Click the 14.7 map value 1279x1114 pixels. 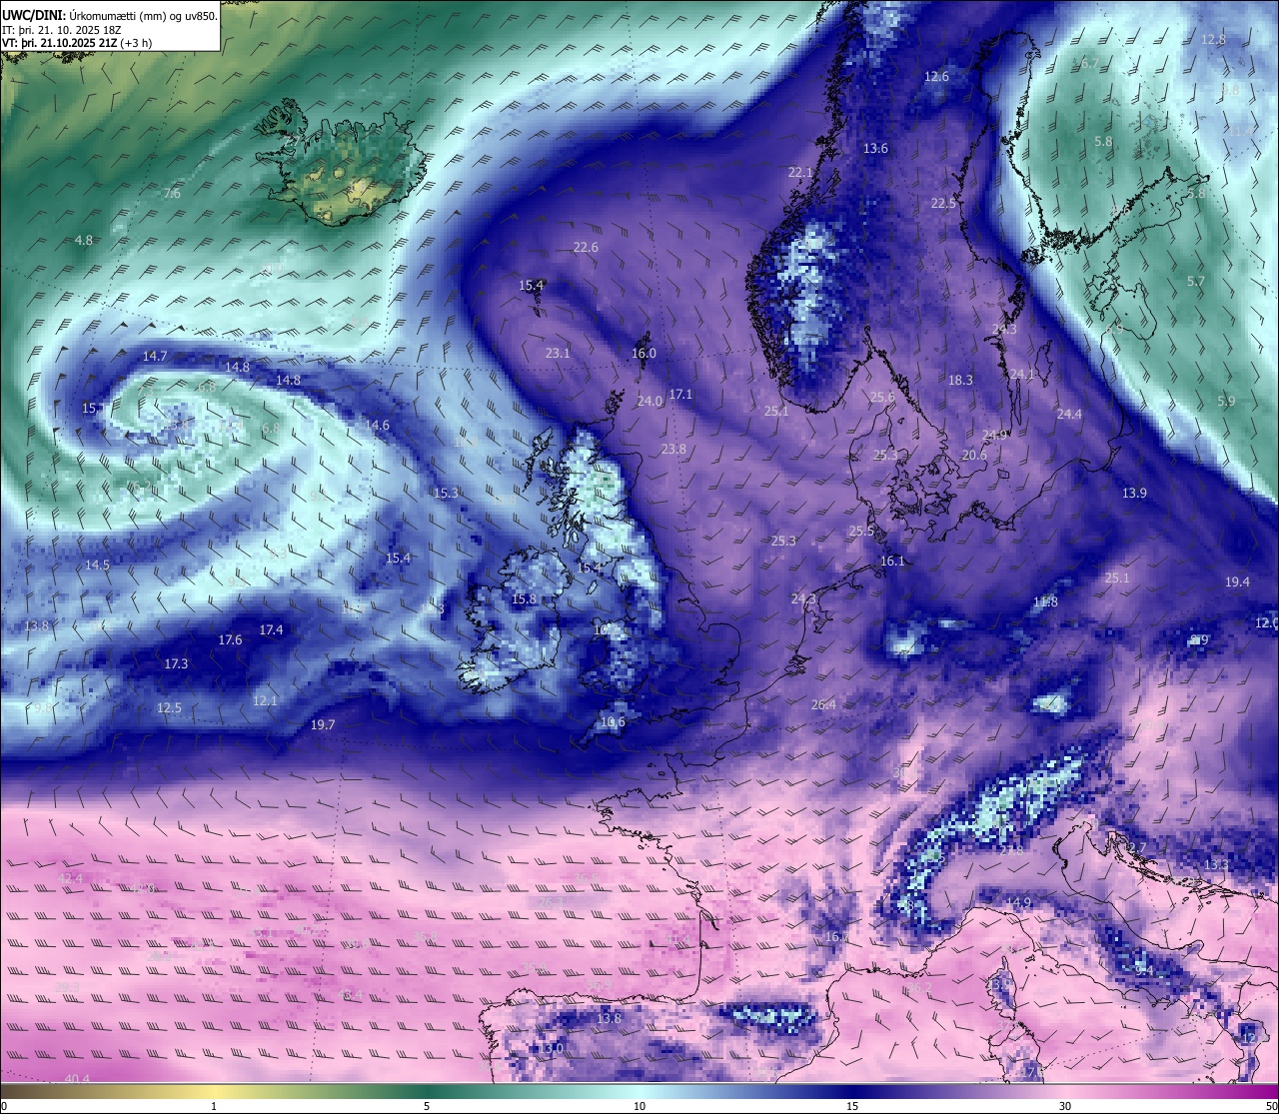point(155,357)
